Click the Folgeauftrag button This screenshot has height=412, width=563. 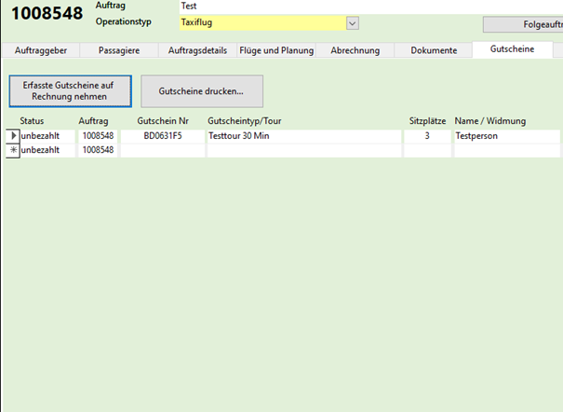(x=523, y=25)
